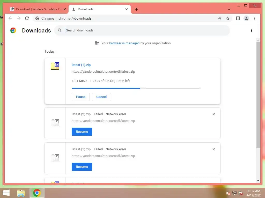Viewport: 265px width, 198px height.
Task: Select the Downloads tab
Action: [x=100, y=9]
